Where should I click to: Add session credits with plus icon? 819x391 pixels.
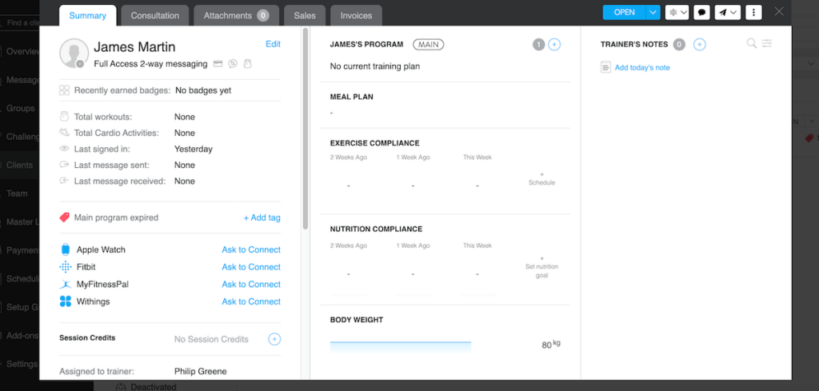274,339
